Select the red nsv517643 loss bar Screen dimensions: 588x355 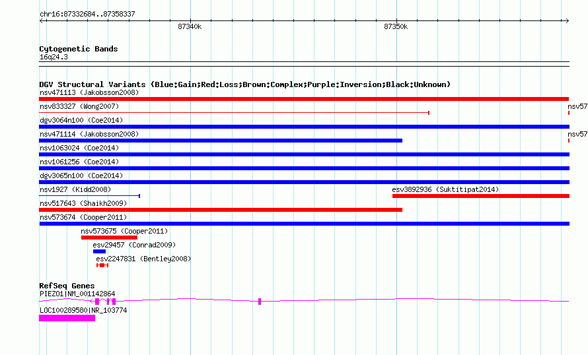coord(221,210)
